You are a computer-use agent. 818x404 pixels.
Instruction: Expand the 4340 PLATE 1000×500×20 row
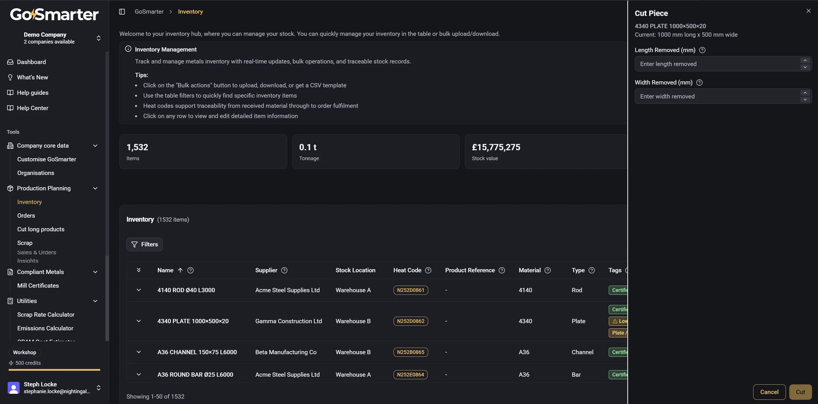[139, 321]
